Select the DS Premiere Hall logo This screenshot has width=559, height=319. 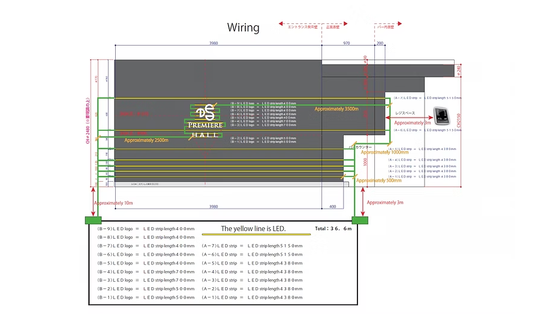coord(205,121)
